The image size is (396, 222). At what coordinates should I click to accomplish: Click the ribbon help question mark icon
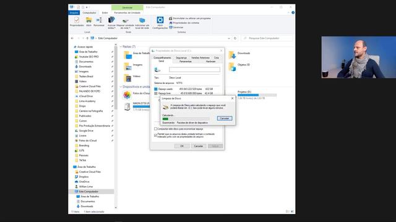tap(293, 12)
